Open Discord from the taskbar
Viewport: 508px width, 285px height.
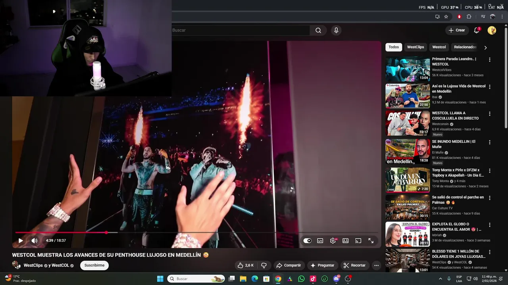point(337,279)
